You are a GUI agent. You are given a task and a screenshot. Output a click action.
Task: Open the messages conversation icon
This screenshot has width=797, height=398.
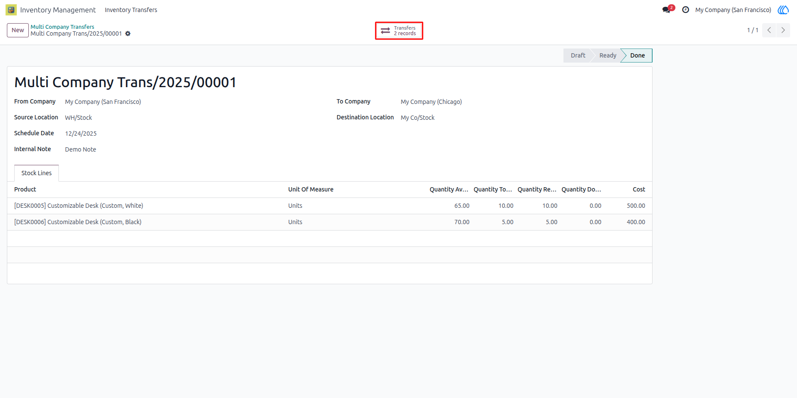(x=667, y=9)
